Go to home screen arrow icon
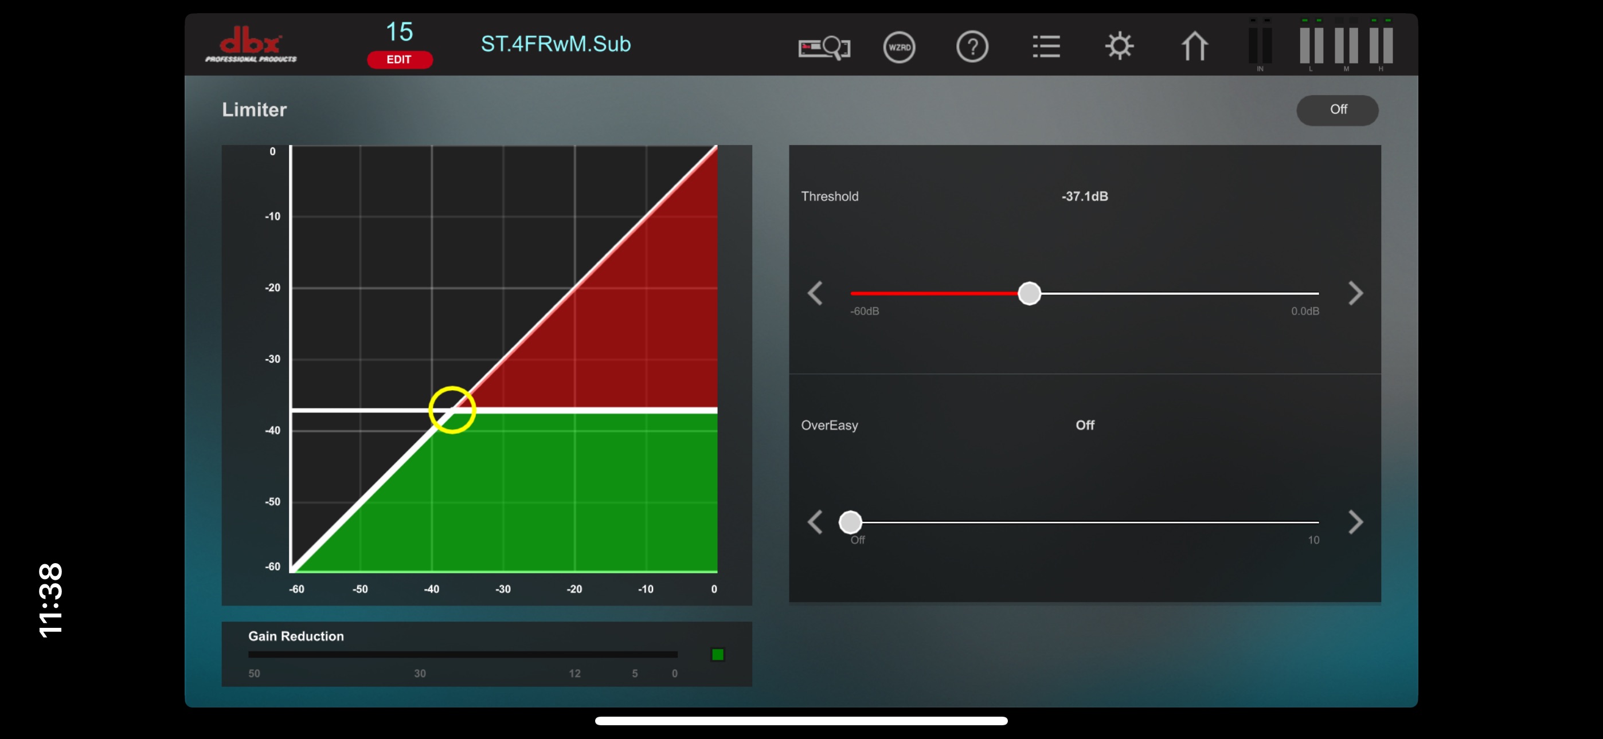1603x739 pixels. pos(1194,46)
